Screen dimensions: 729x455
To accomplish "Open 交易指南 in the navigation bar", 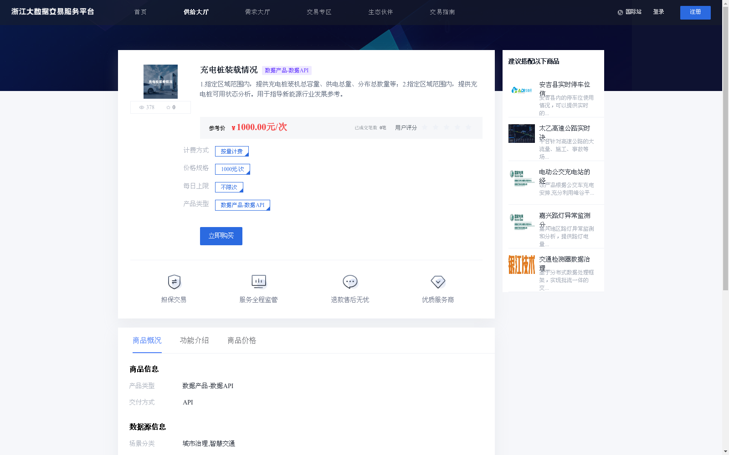I will pyautogui.click(x=442, y=12).
